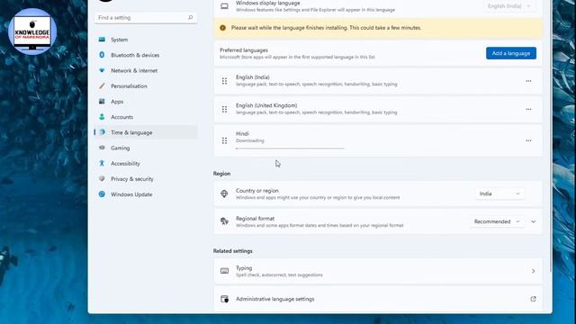Image resolution: width=576 pixels, height=324 pixels.
Task: Expand the Regional format section chevron
Action: click(x=534, y=221)
